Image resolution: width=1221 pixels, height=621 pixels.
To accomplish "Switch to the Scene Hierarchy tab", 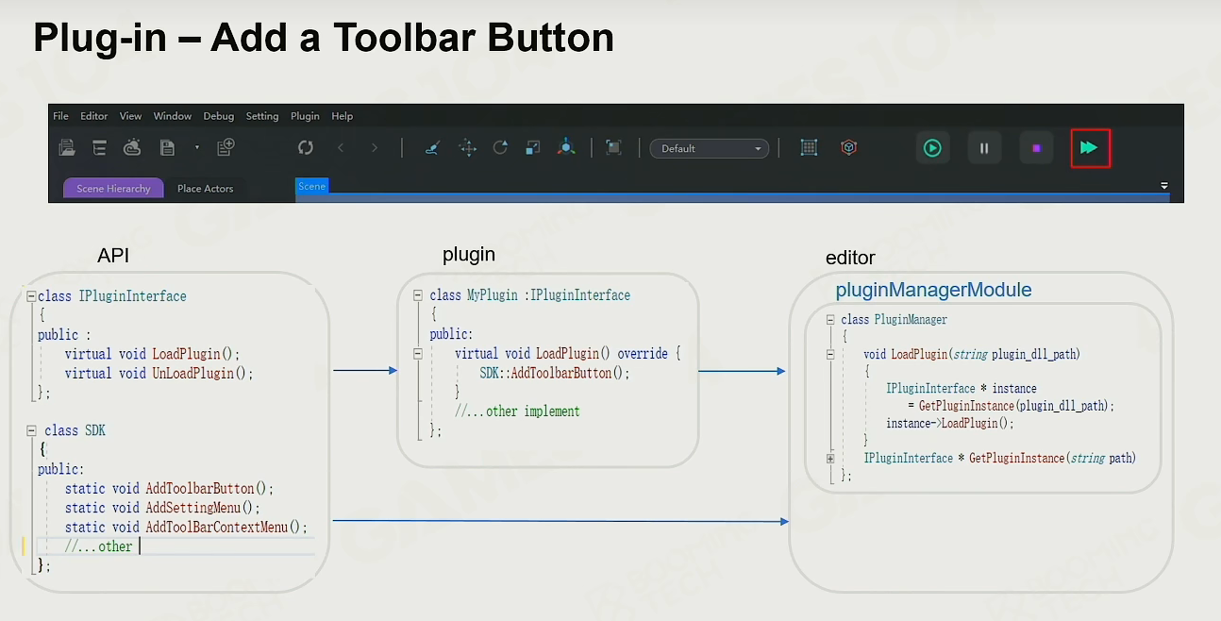I will [x=113, y=189].
